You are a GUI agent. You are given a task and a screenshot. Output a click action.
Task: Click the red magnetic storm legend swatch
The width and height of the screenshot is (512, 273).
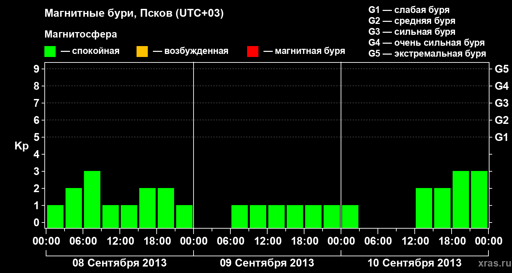[253, 52]
